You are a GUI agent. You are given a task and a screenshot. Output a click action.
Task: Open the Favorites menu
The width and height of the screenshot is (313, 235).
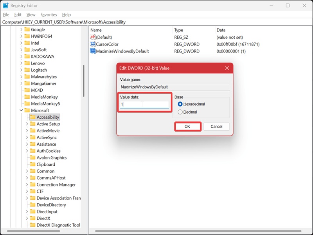49,14
